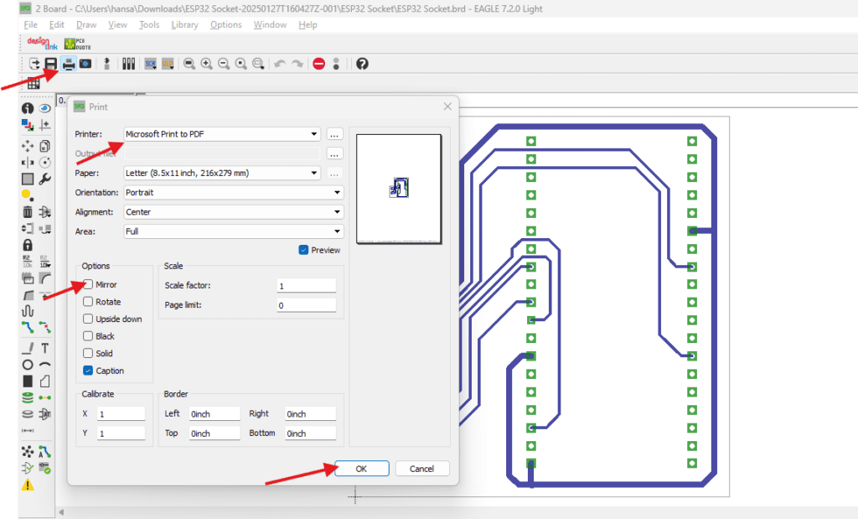Click into the Scale factor field
Screen dimensions: 858x519
[x=306, y=286]
